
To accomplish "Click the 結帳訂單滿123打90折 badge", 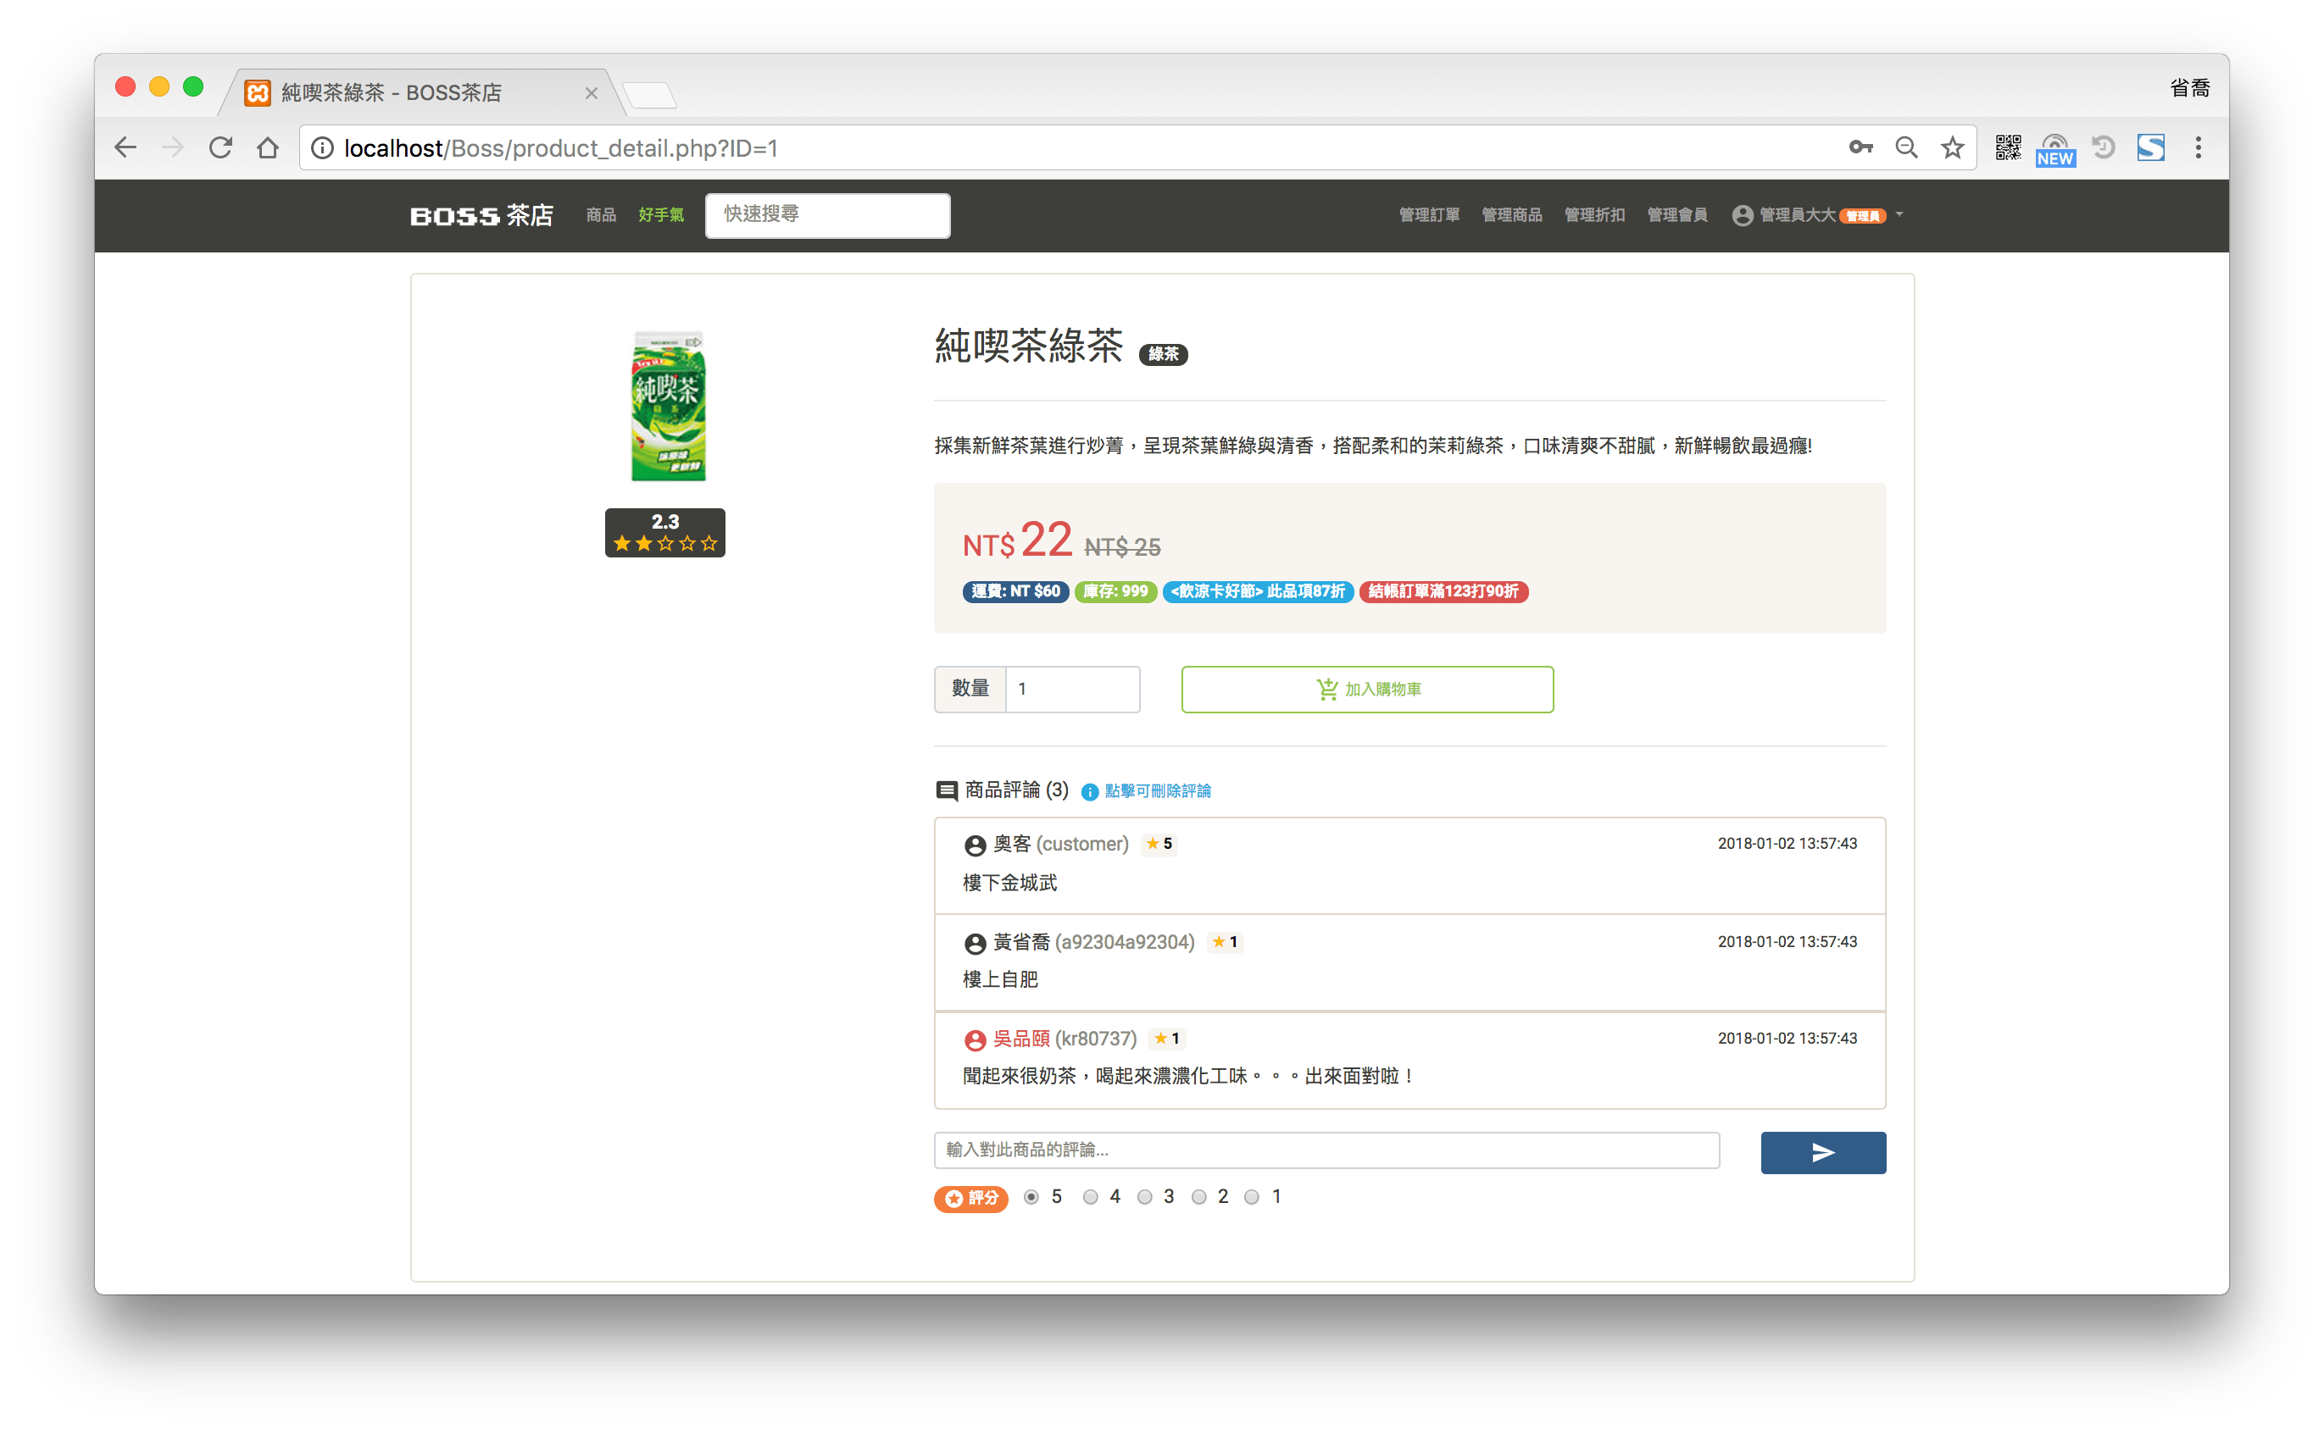I will 1443,591.
